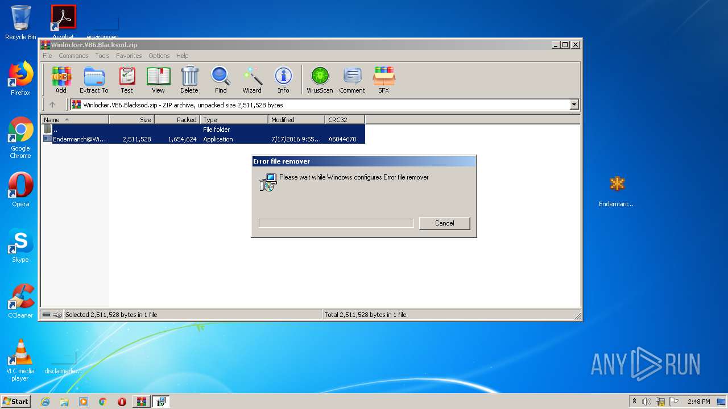Sort by the CRC32 column header

point(345,119)
